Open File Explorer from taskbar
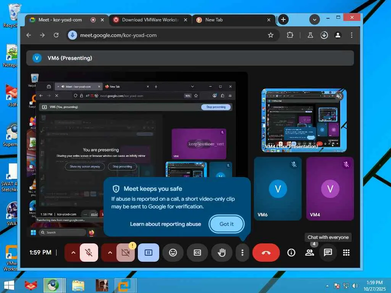The height and width of the screenshot is (293, 391). (78, 285)
